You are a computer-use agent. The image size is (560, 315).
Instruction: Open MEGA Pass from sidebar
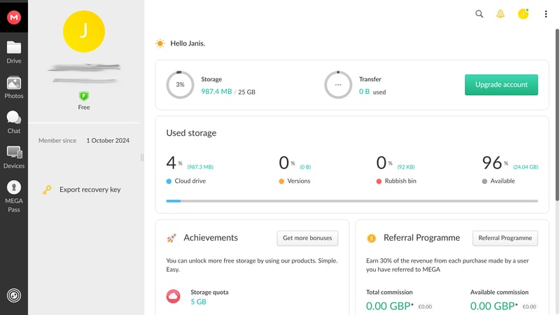point(14,195)
